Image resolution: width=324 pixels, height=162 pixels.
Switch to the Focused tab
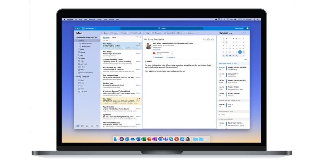point(106,37)
